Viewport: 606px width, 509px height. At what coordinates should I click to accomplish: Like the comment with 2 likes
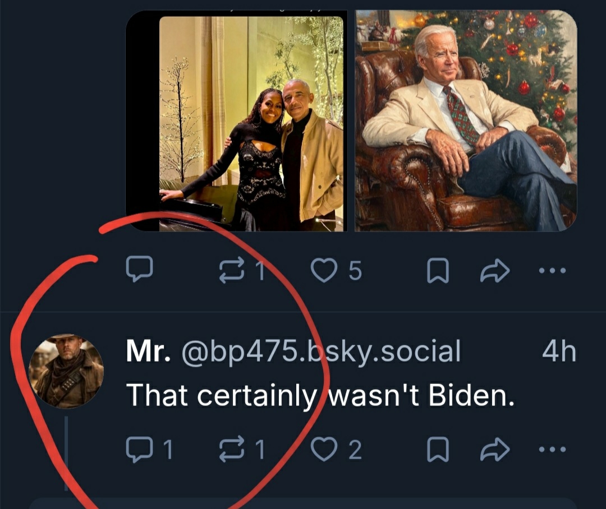(322, 449)
